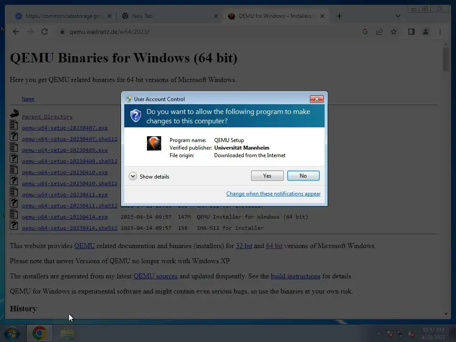This screenshot has height=342, width=456.
Task: Click the address bar URL qemu.weilnetz.de
Action: point(110,32)
